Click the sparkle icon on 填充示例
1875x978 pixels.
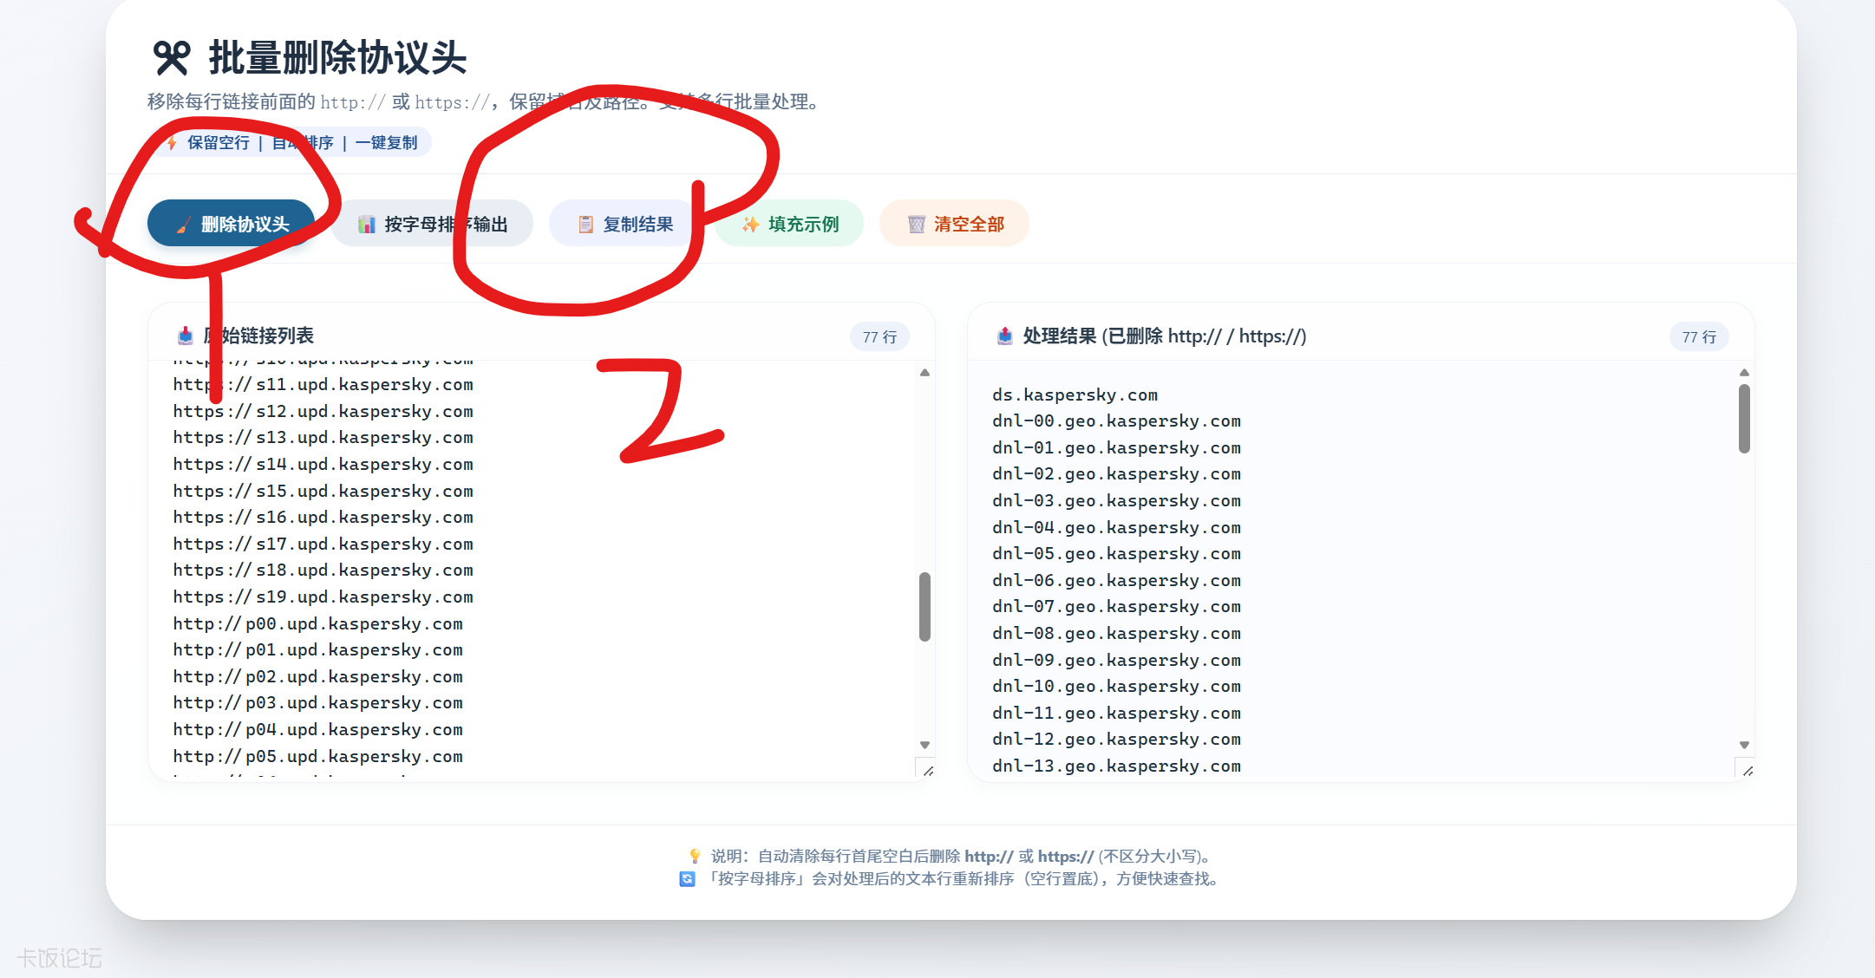tap(750, 225)
